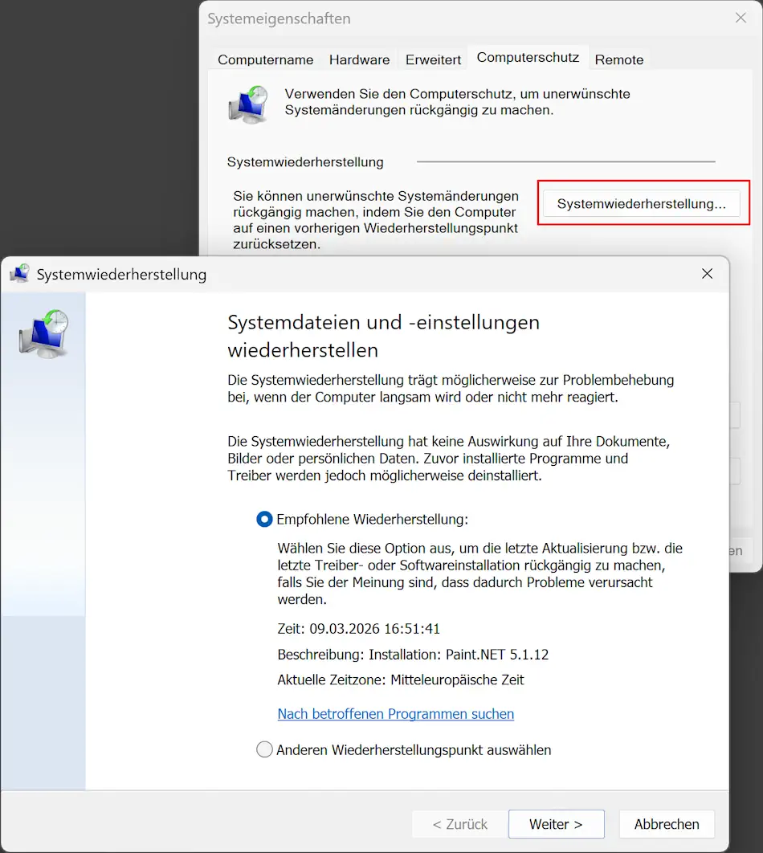Switch to the Hardware tab
Viewport: 763px width, 853px height.
click(359, 59)
